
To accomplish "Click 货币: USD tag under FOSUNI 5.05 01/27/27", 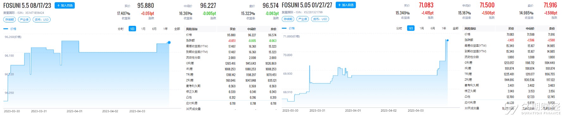I will [x=320, y=19].
